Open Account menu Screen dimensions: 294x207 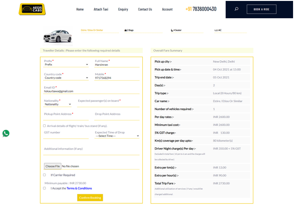167,9
